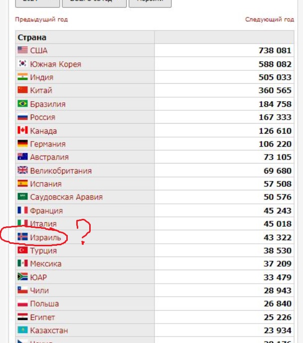Click the South Africa flag icon
Screen dimensions: 303x343
(22, 277)
